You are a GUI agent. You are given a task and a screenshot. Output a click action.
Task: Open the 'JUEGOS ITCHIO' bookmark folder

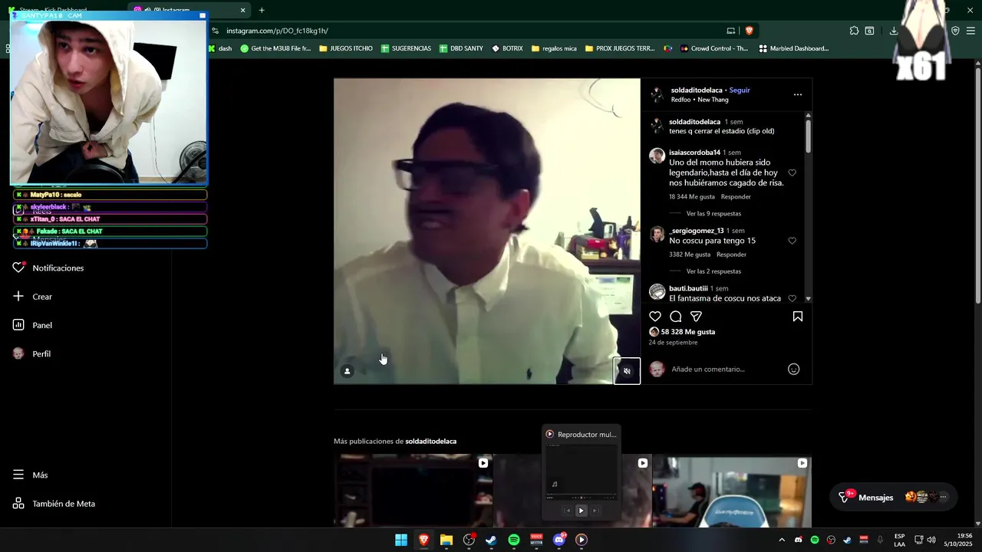345,48
